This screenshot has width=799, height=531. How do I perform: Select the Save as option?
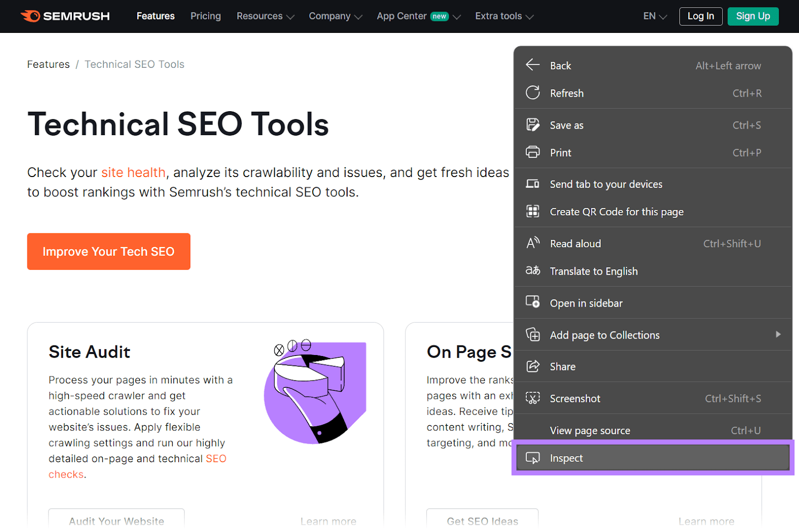[566, 125]
